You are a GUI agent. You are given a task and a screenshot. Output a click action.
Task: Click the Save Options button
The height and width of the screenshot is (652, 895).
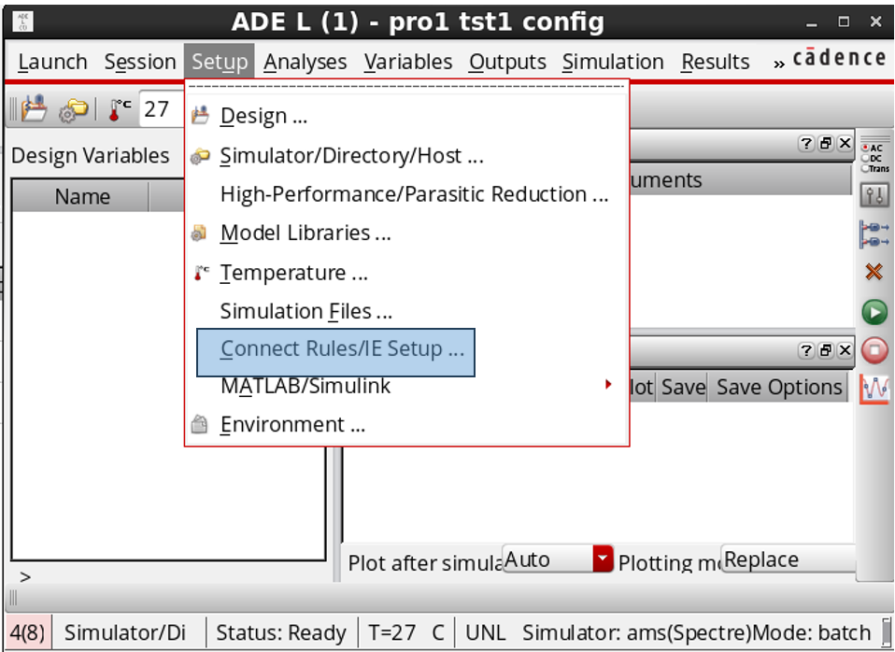click(x=779, y=387)
